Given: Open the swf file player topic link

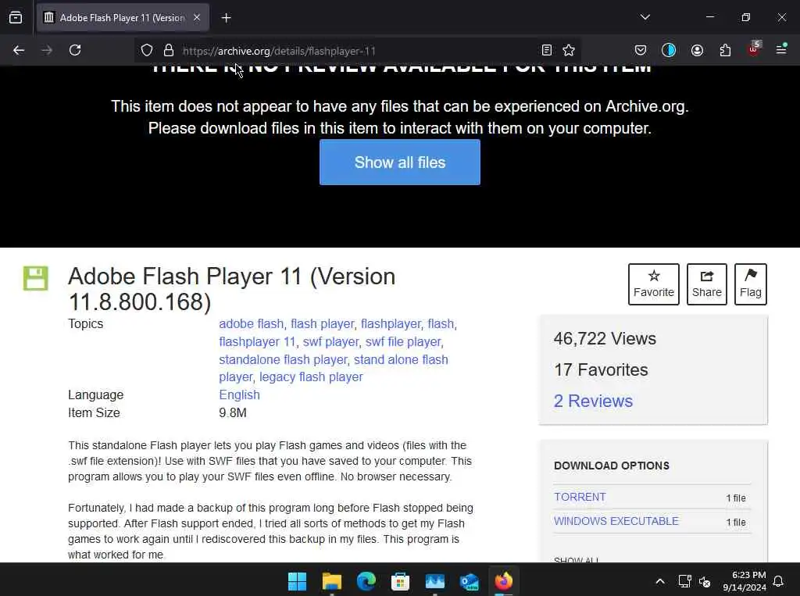Looking at the screenshot, I should pos(403,342).
